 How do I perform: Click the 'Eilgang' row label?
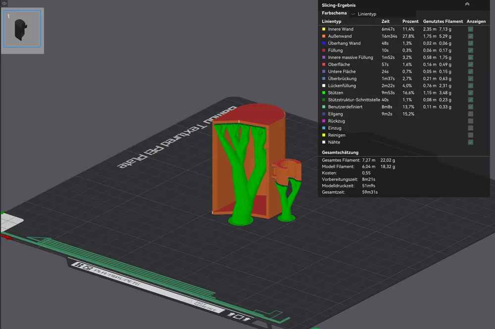(335, 114)
